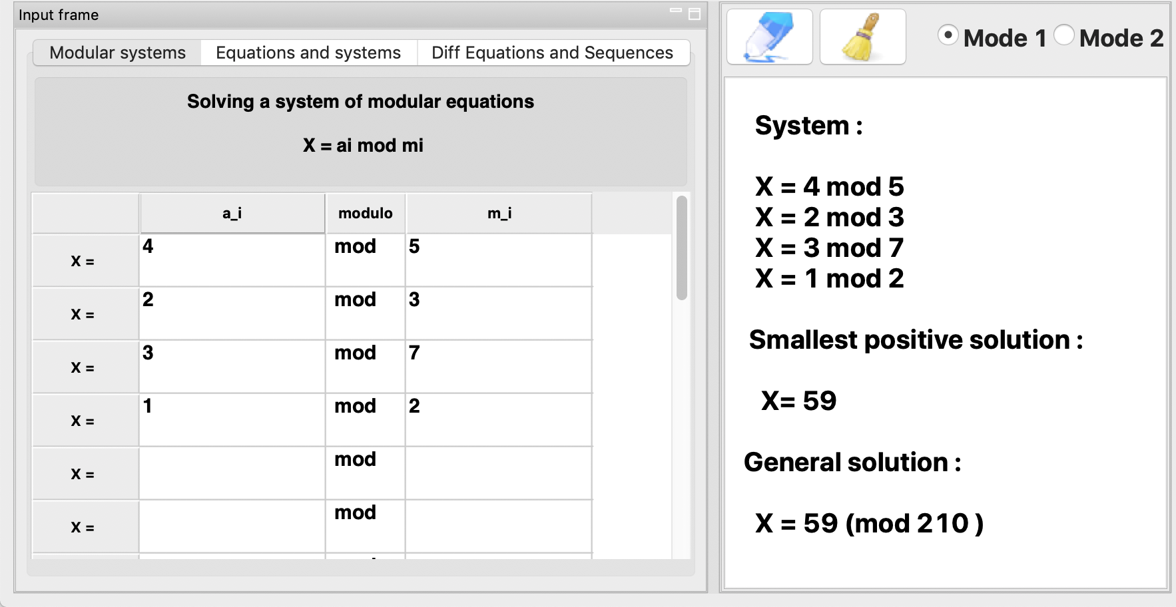The width and height of the screenshot is (1176, 607).
Task: Click the eraser icon button
Action: [769, 37]
